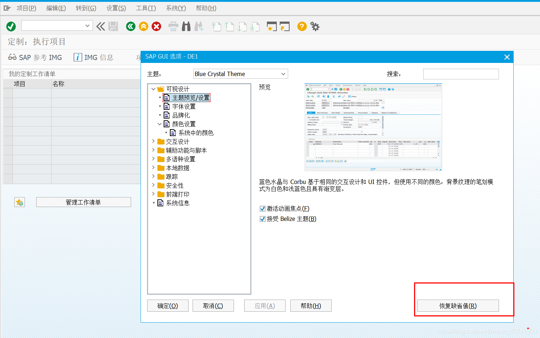The image size is (540, 338).
Task: Open the command field dropdown arrow
Action: pyautogui.click(x=87, y=26)
